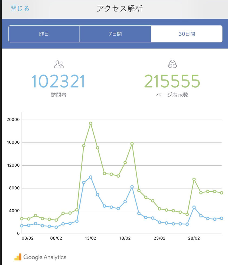Click the 23/02 x-axis date label
This screenshot has width=228, height=265.
tap(159, 238)
